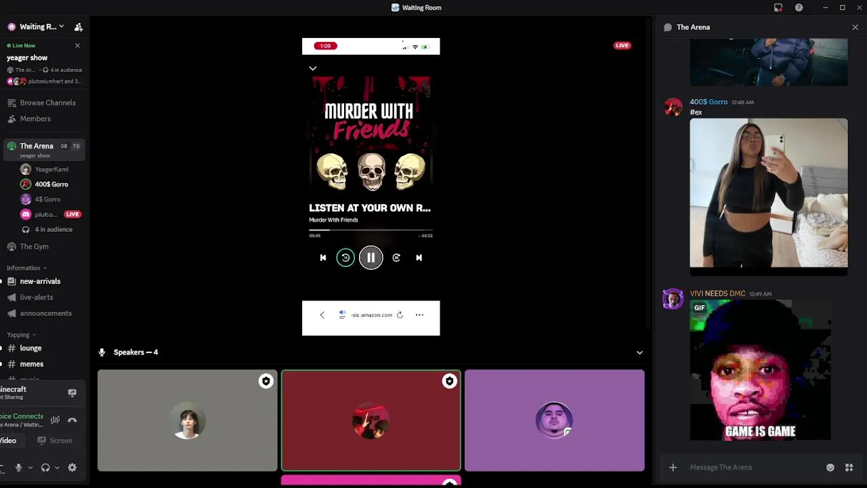Open Browse Channels
867x488 pixels.
click(43, 103)
